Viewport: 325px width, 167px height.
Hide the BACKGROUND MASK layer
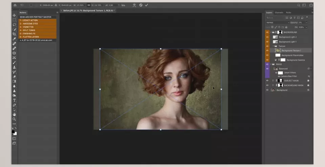coord(267,85)
